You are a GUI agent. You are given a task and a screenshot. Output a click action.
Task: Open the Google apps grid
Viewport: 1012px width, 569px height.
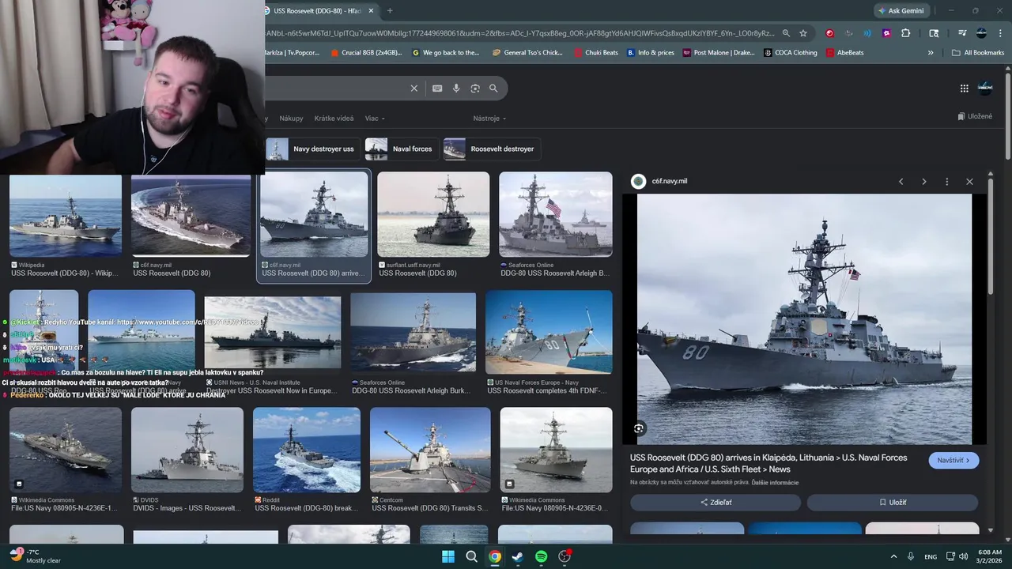964,89
